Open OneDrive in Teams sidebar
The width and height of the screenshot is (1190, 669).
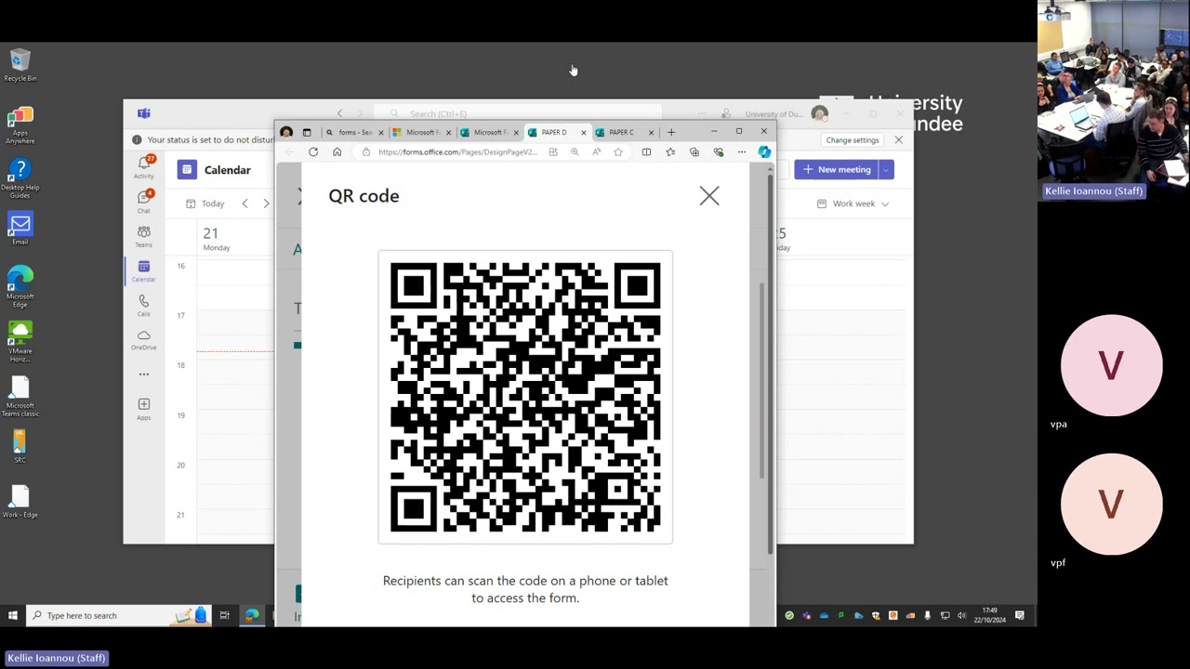click(x=144, y=339)
